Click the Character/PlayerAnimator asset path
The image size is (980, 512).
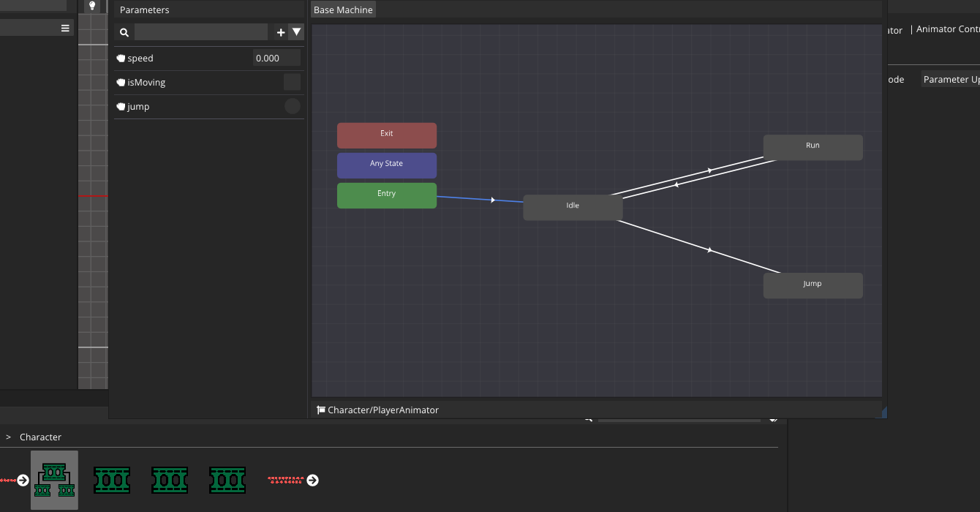point(383,410)
